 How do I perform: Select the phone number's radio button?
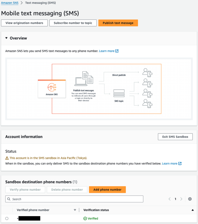[7, 218]
